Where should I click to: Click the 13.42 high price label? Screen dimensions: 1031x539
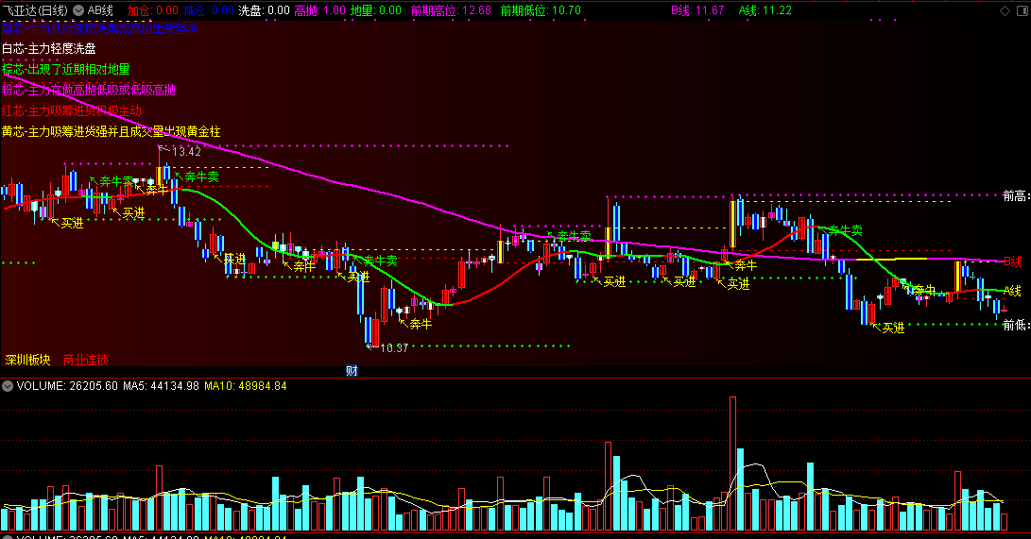coord(186,152)
